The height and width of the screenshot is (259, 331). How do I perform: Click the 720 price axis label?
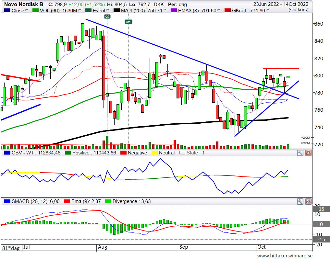tap(319, 145)
